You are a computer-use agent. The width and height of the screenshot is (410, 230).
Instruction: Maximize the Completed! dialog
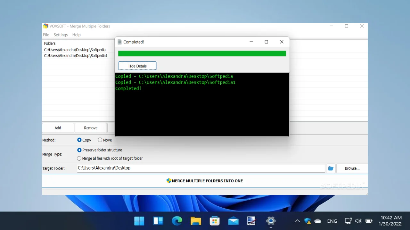pos(266,42)
